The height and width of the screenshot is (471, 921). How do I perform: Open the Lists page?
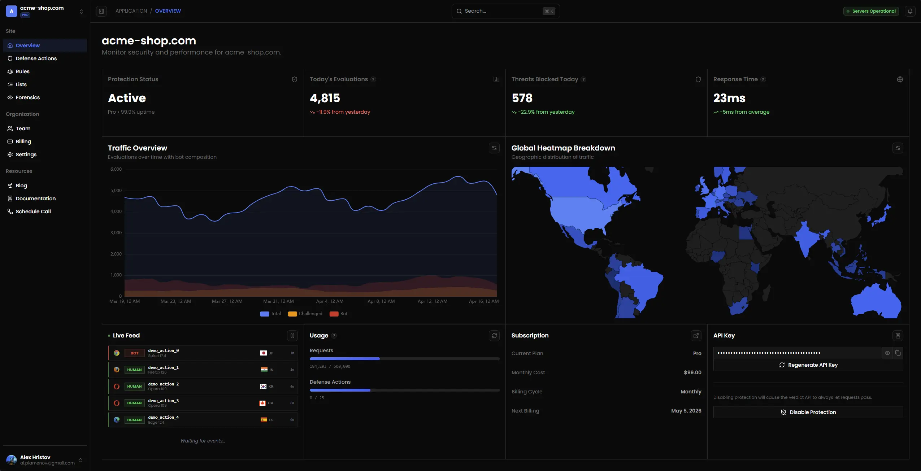click(45, 84)
